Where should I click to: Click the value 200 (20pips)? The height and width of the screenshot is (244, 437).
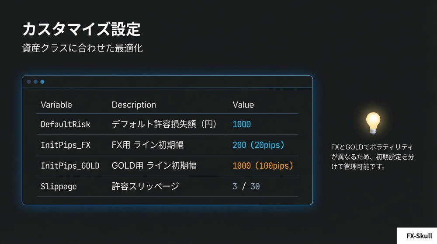(258, 145)
